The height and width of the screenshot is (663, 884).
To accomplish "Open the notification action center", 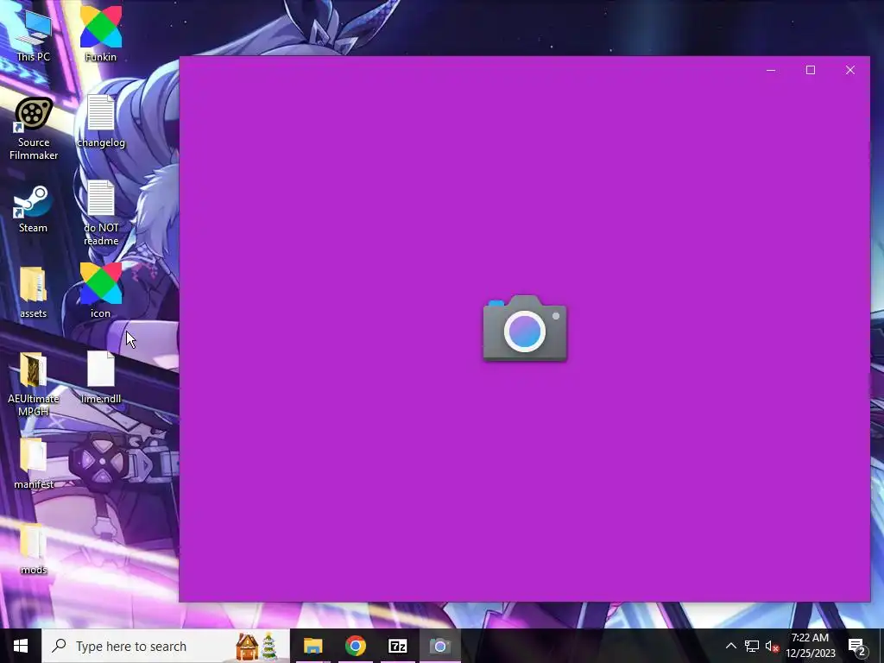I will tap(857, 646).
